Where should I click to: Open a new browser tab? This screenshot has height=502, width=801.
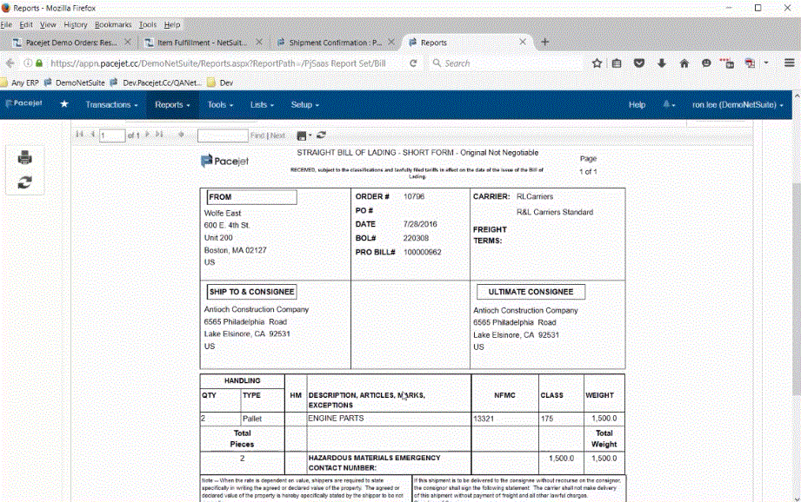tap(545, 42)
